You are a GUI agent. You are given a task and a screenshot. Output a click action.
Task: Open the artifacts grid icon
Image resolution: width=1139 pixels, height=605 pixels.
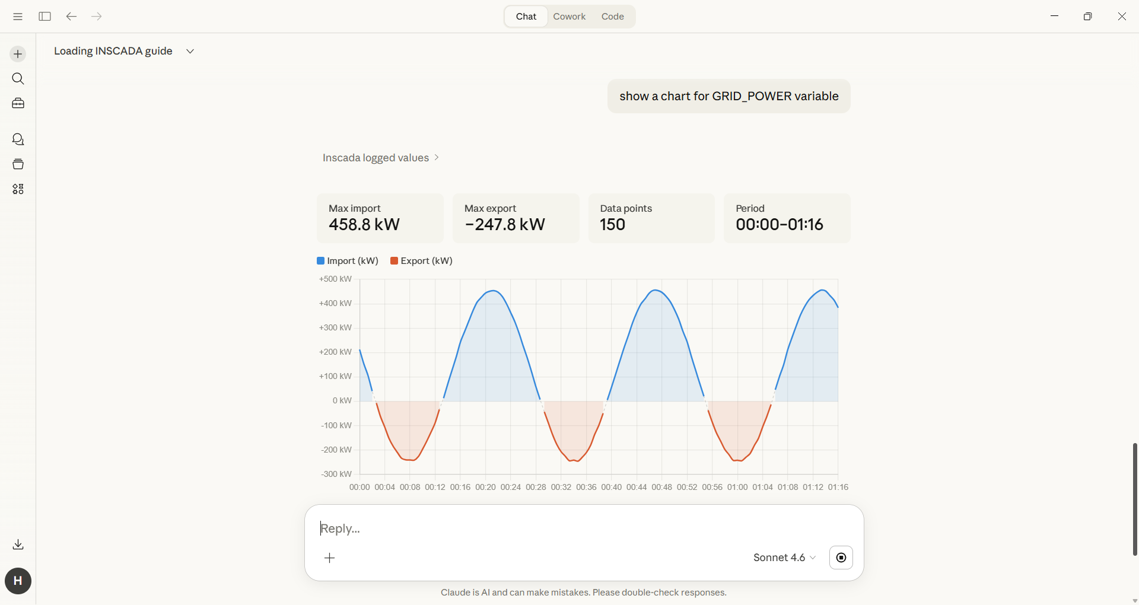[x=18, y=189]
